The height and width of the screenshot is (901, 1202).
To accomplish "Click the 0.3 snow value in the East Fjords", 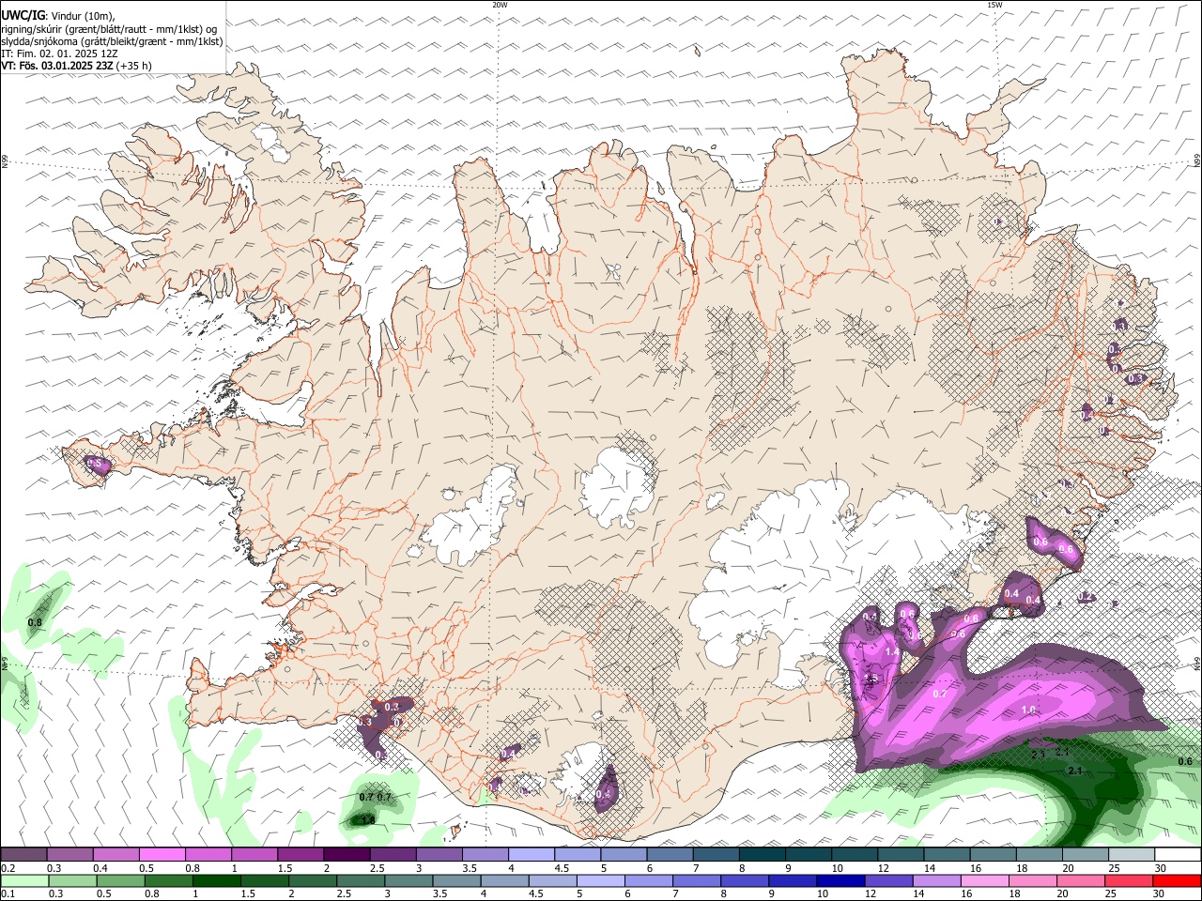I will coord(1135,378).
